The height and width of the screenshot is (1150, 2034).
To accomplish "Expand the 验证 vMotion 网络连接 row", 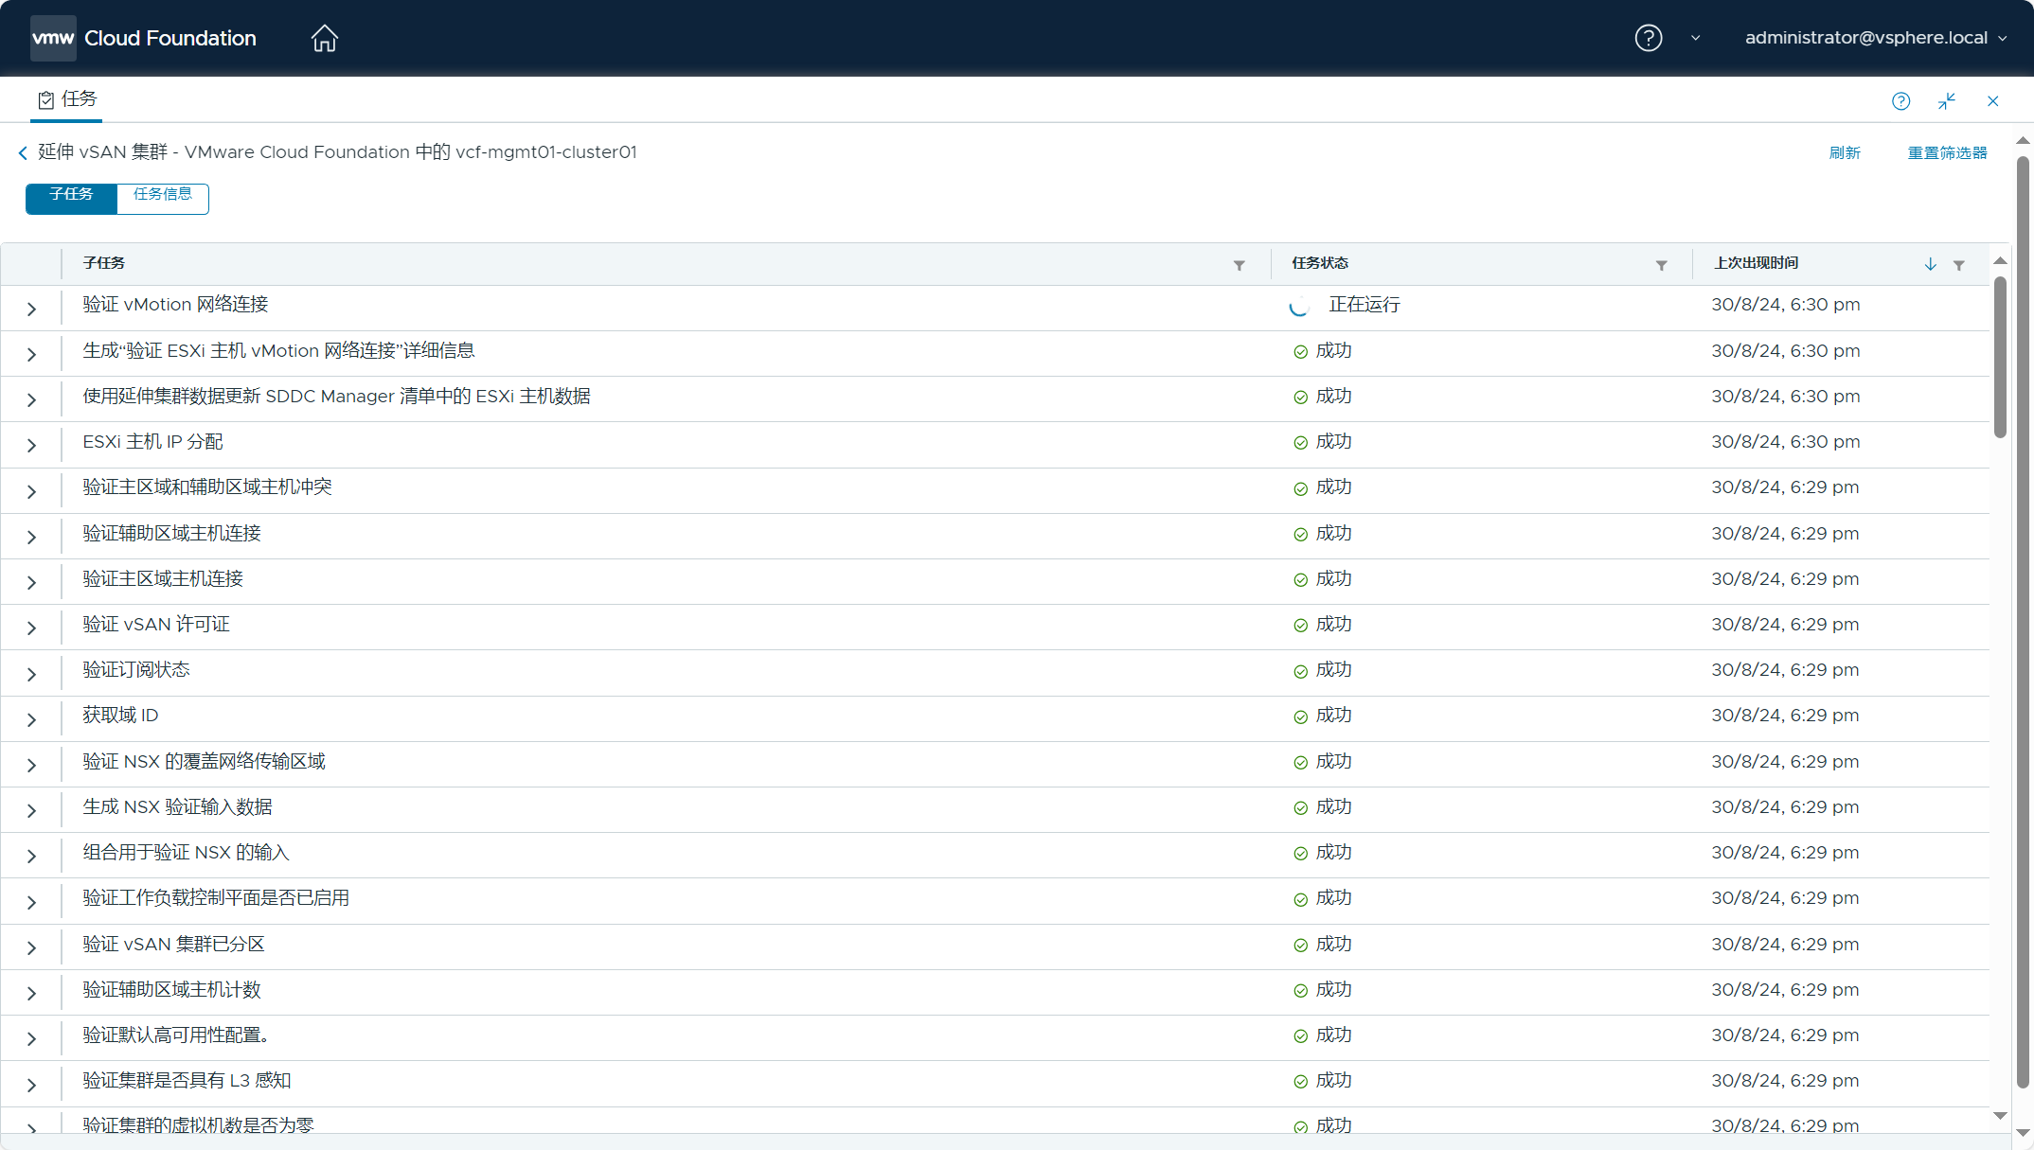I will 31,309.
